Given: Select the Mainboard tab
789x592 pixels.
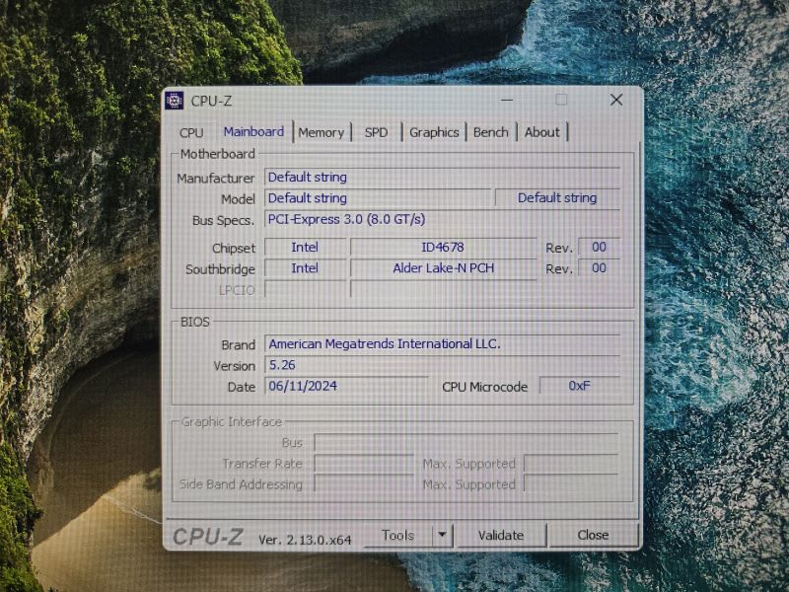Looking at the screenshot, I should pos(253,132).
